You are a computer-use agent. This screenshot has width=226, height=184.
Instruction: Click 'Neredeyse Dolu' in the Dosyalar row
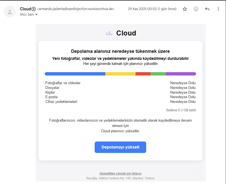pos(183,88)
